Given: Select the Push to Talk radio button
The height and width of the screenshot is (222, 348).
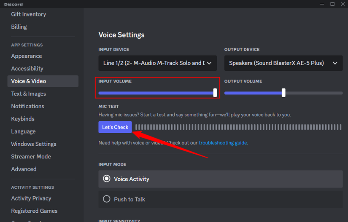Looking at the screenshot, I should (x=107, y=199).
